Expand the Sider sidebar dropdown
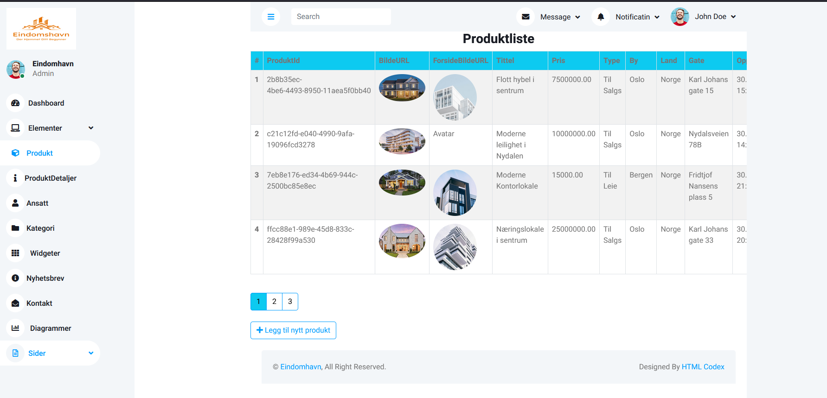This screenshot has height=398, width=827. pyautogui.click(x=91, y=353)
